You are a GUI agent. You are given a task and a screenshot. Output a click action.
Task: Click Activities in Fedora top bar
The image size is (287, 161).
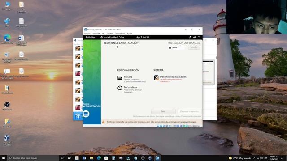click(x=90, y=37)
